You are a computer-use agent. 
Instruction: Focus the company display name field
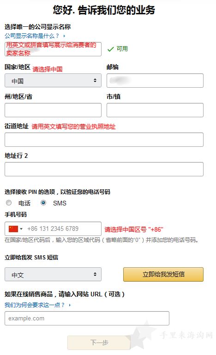click(53, 49)
